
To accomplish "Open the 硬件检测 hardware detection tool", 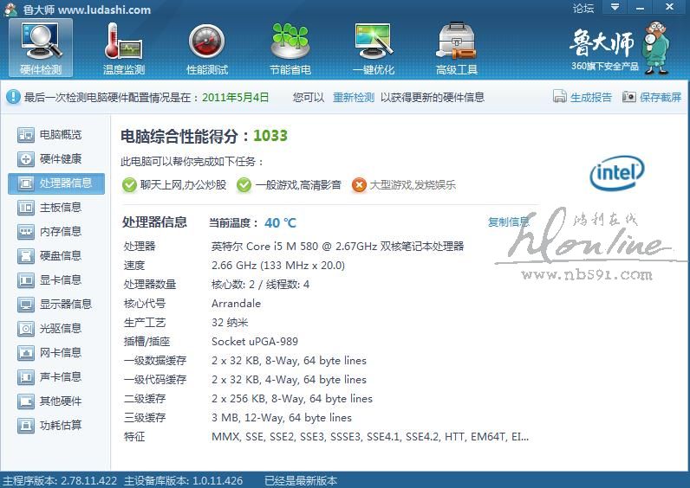I will (x=41, y=48).
